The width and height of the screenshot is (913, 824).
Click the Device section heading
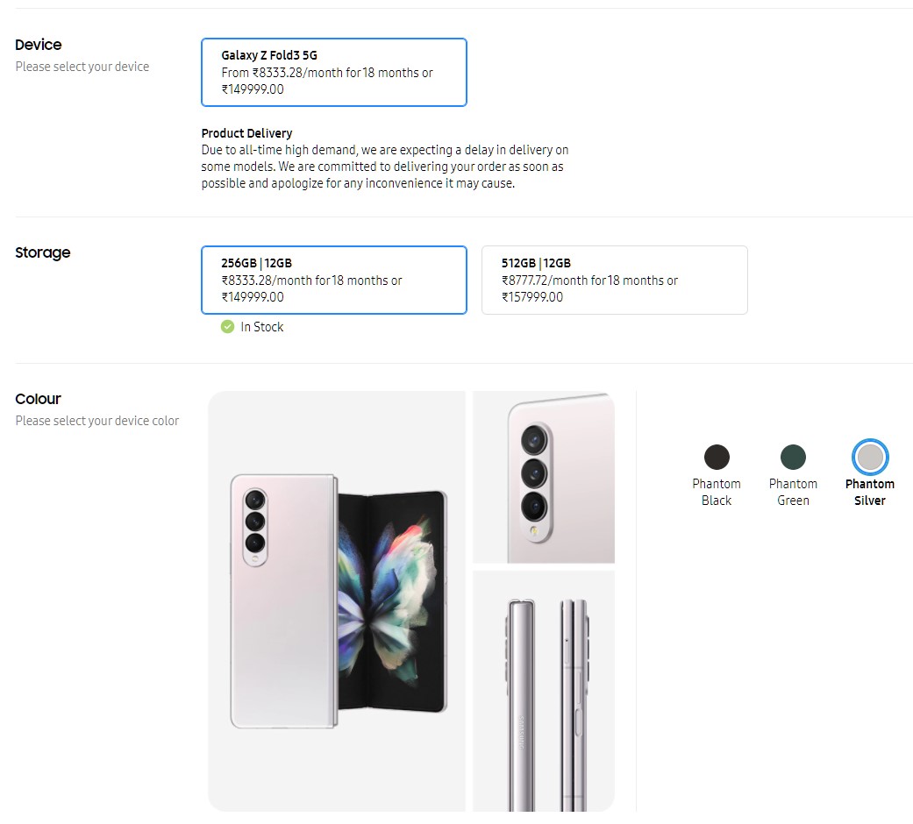click(x=39, y=45)
